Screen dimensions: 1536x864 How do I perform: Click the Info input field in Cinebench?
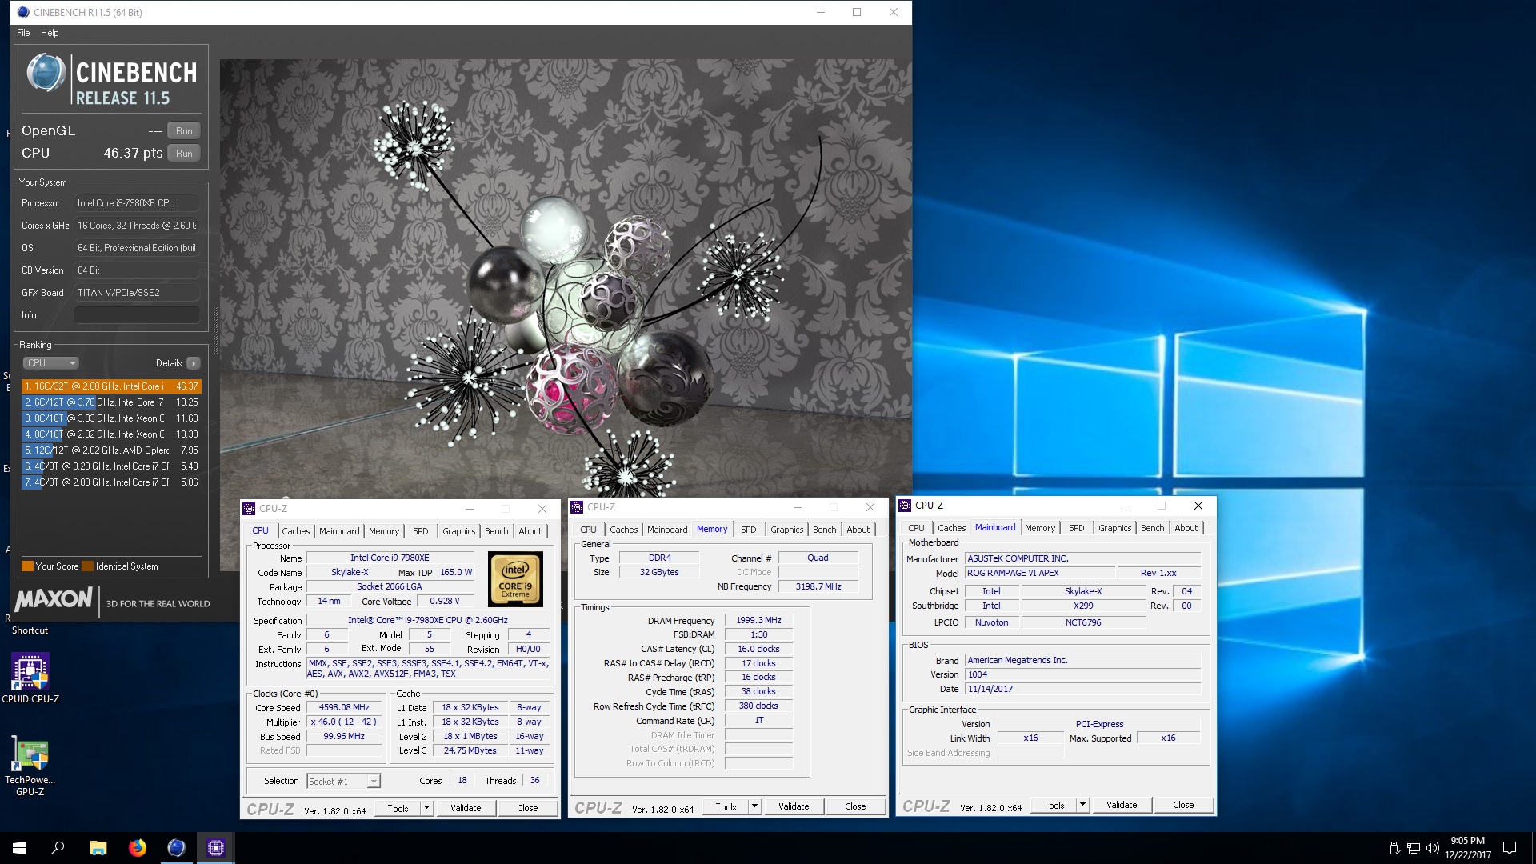click(137, 315)
